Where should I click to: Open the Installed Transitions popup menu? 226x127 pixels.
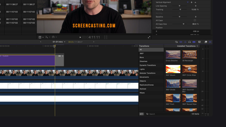[x=188, y=46]
